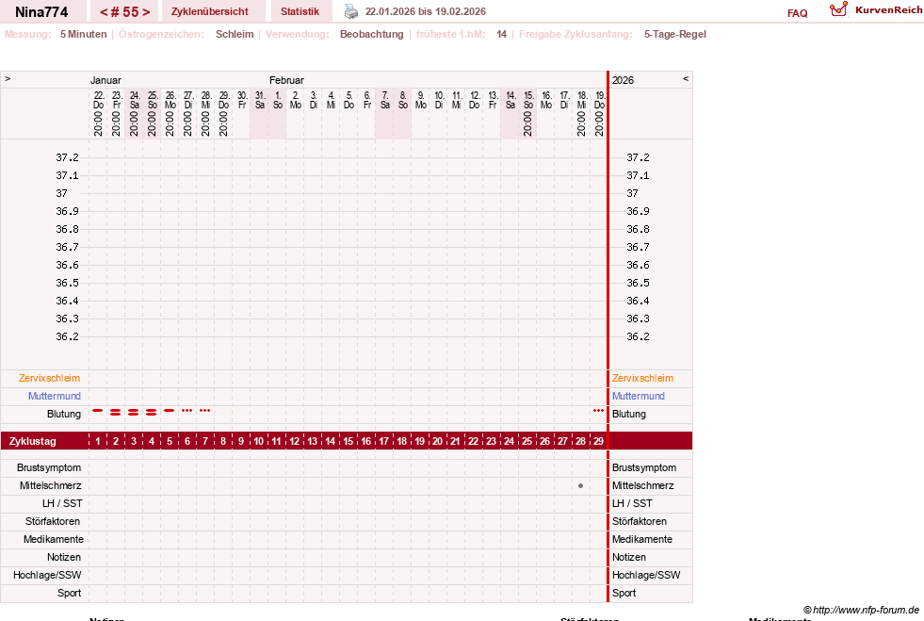Click the spotting dots on cycle day 7

click(x=205, y=410)
